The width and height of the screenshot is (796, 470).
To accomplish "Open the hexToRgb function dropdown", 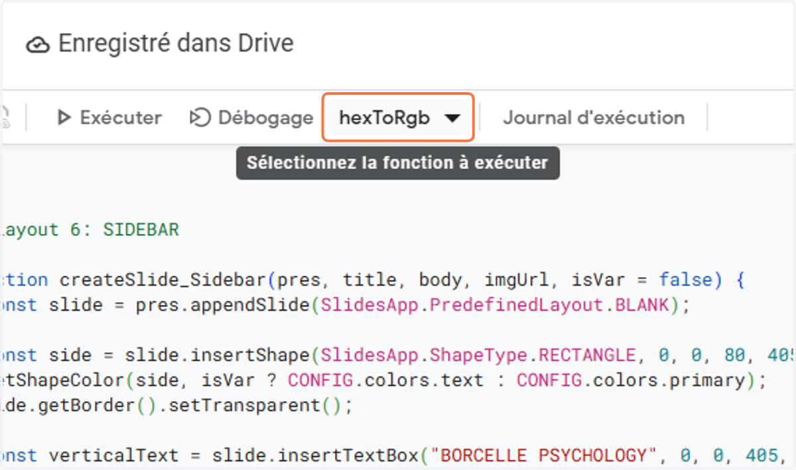I will [399, 118].
